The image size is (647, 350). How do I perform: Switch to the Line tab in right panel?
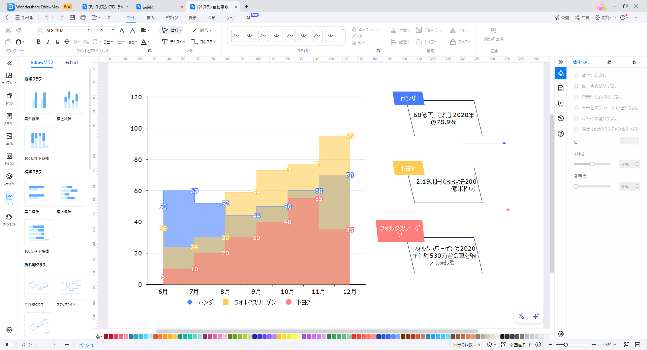pyautogui.click(x=609, y=62)
